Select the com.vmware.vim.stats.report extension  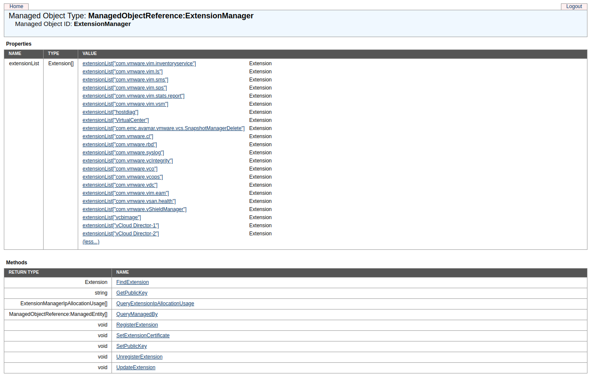click(133, 96)
